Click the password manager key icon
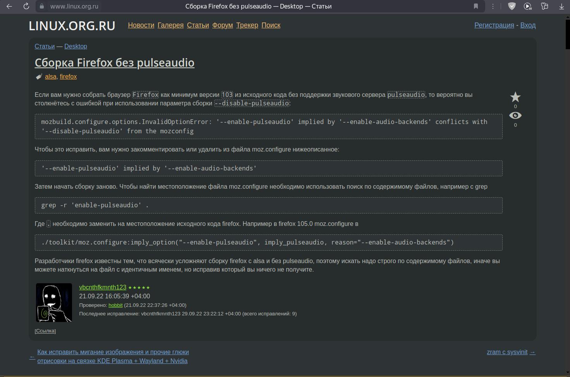The image size is (570, 377). (x=544, y=6)
